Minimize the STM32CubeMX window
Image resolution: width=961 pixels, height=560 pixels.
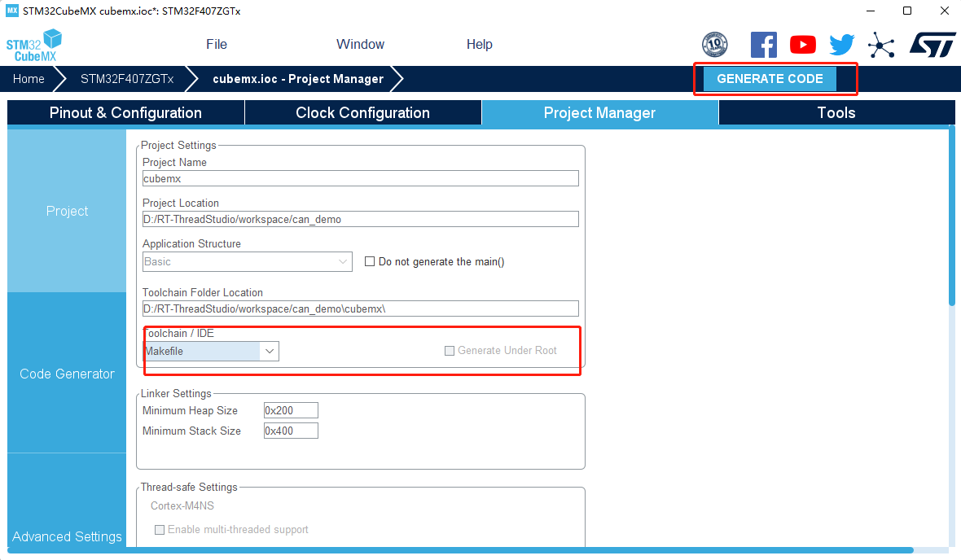[871, 11]
